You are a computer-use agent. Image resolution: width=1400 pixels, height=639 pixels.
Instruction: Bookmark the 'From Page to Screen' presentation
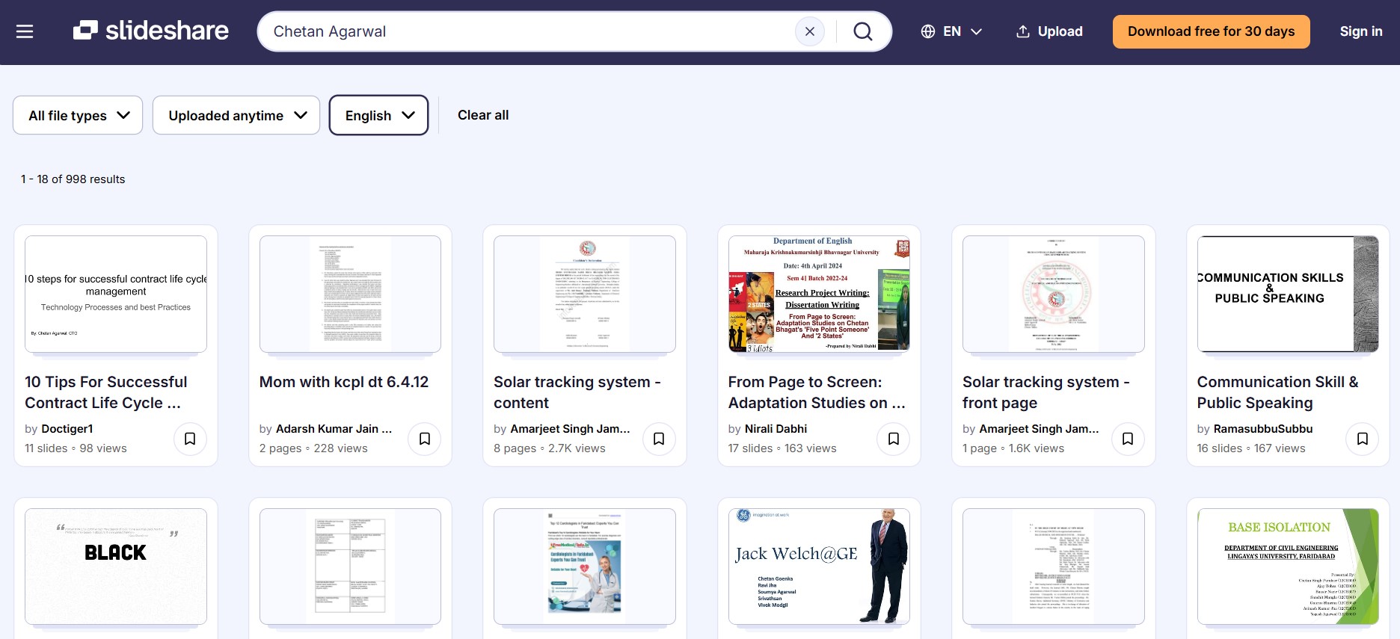click(x=893, y=439)
